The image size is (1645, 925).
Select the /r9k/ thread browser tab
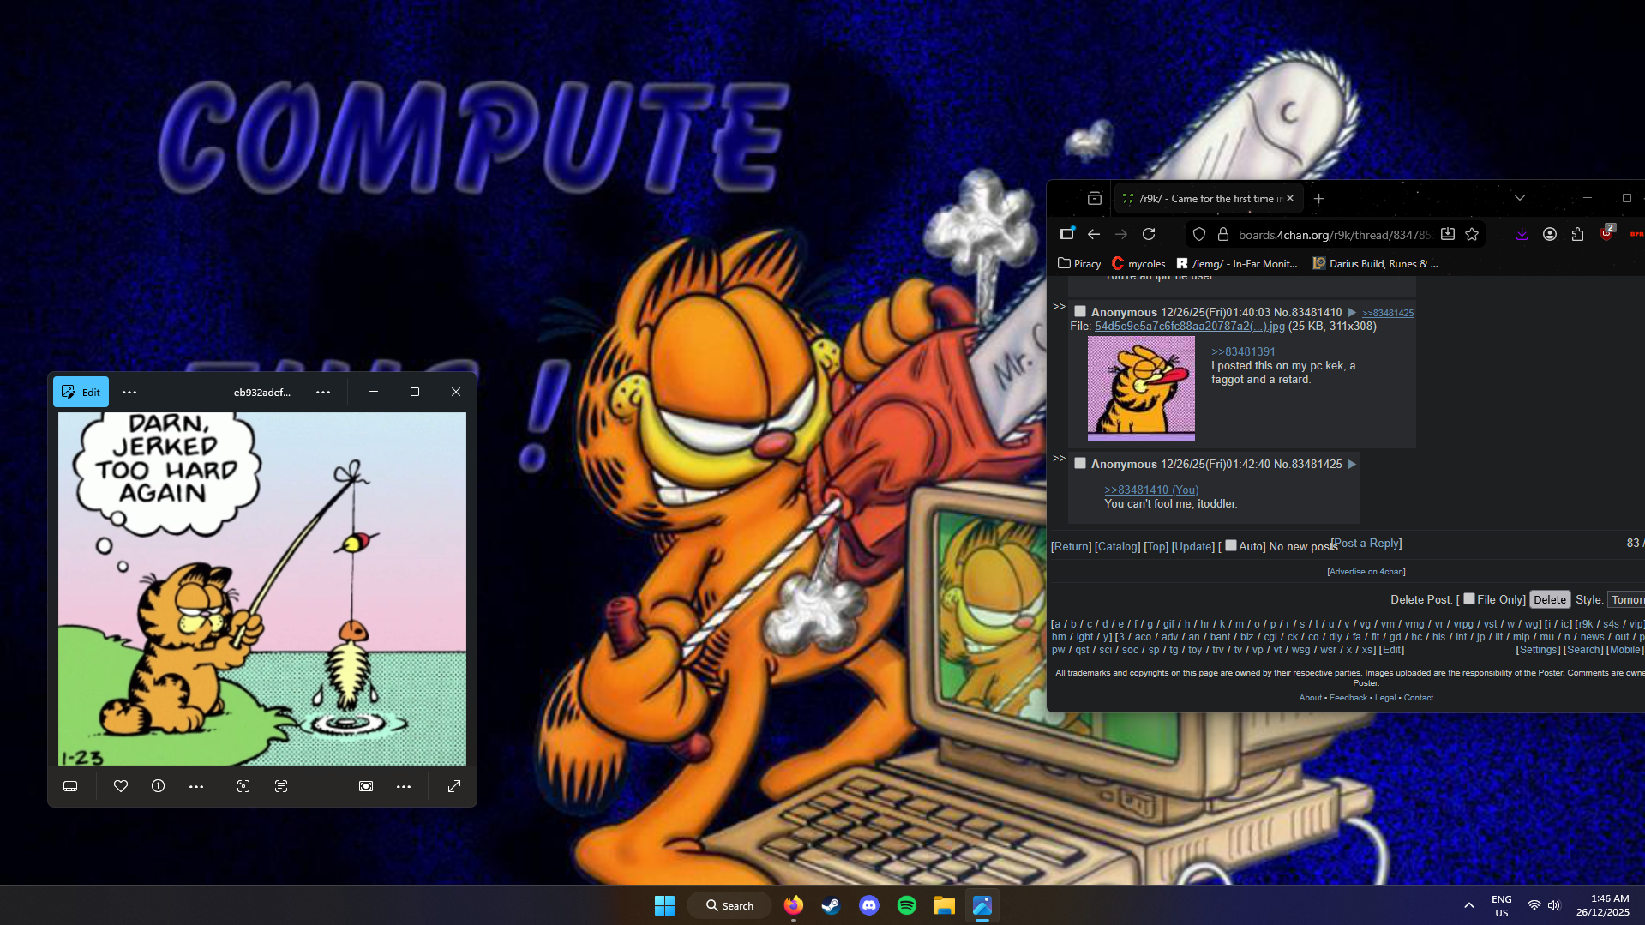(1208, 198)
